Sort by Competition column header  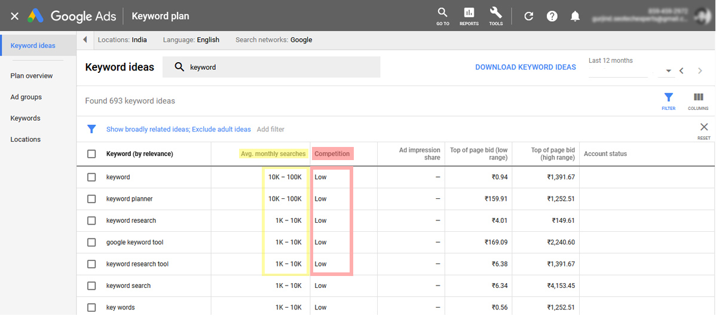pyautogui.click(x=332, y=154)
